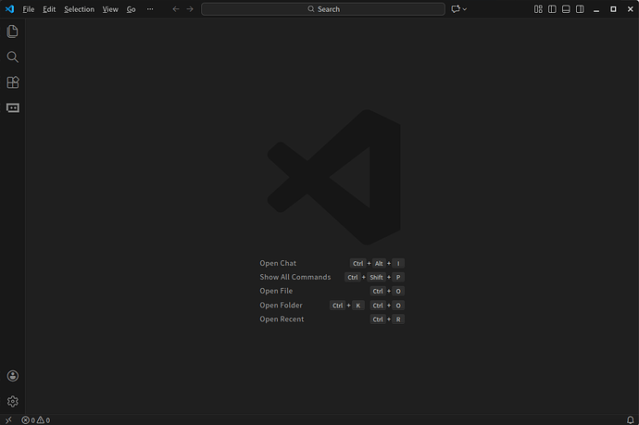
Task: Open the Go menu
Action: point(131,9)
